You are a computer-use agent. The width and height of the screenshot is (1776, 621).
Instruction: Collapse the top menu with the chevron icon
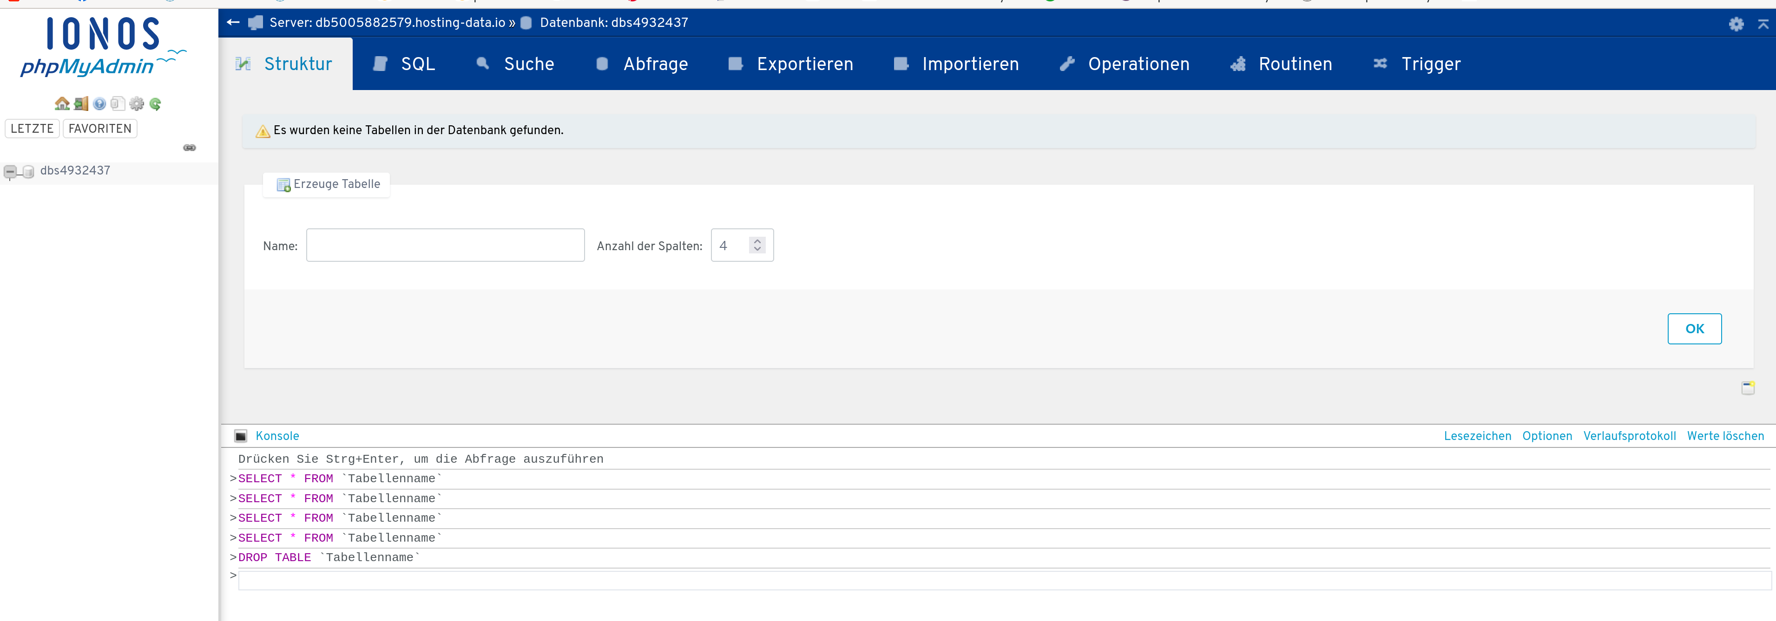point(1763,24)
